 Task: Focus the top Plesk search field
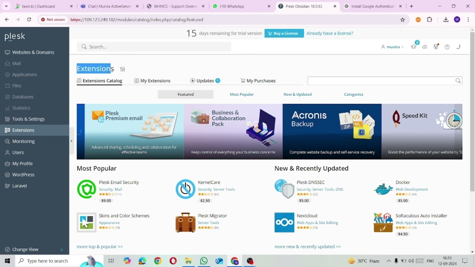pos(154,47)
